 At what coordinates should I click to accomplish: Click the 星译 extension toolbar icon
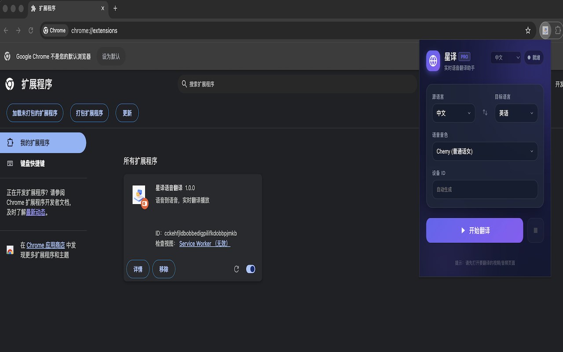tap(545, 30)
